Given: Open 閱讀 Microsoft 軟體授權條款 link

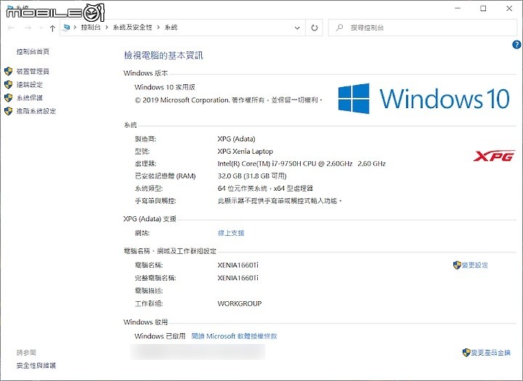Looking at the screenshot, I should click(x=234, y=336).
